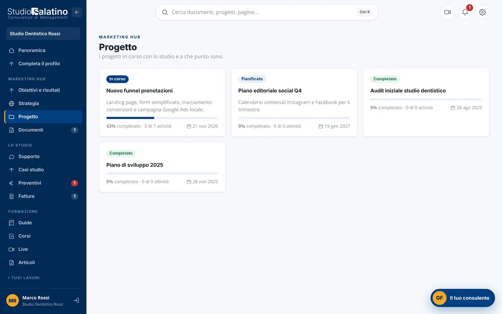Click the arrow icon beside Completa il profilo

pos(11,64)
